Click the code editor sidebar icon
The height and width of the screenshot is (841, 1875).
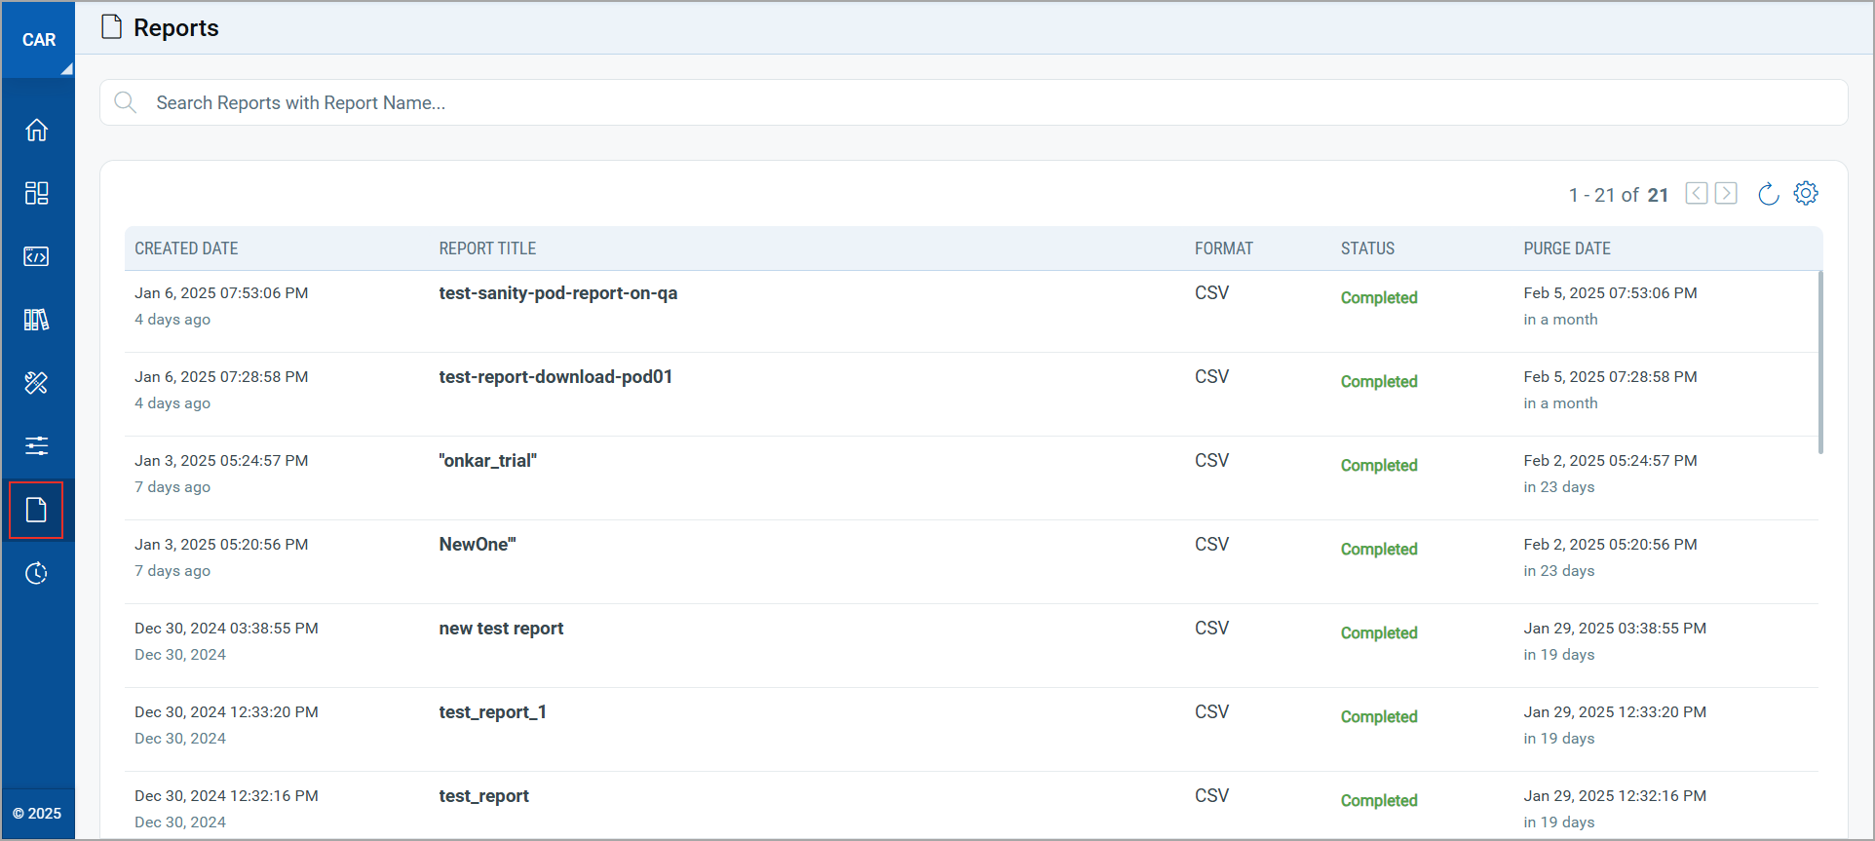pos(37,256)
